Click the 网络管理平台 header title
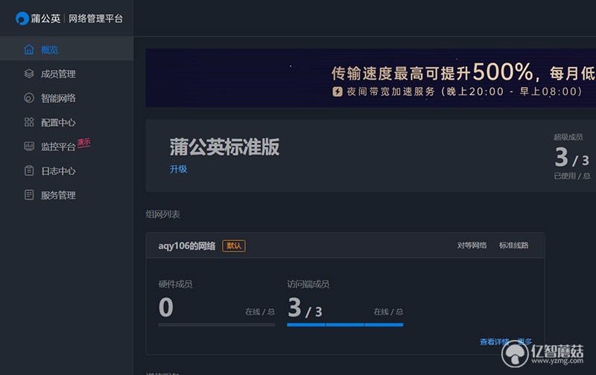 (95, 19)
